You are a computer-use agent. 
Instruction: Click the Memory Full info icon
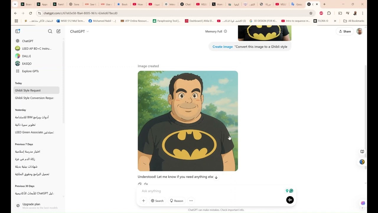225,31
